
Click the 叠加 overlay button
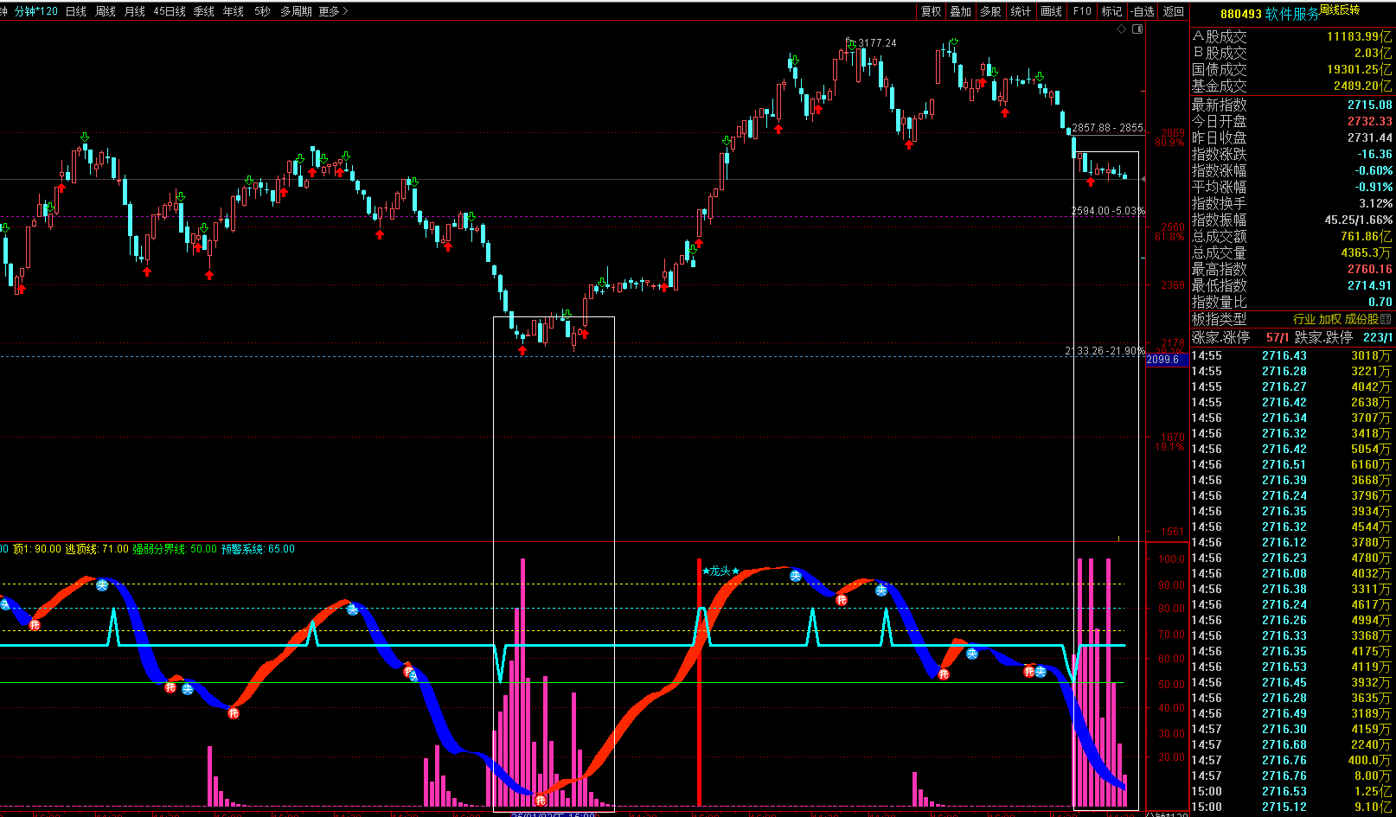click(961, 11)
